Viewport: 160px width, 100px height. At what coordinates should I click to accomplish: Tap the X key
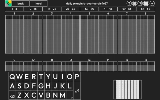coord(27,95)
